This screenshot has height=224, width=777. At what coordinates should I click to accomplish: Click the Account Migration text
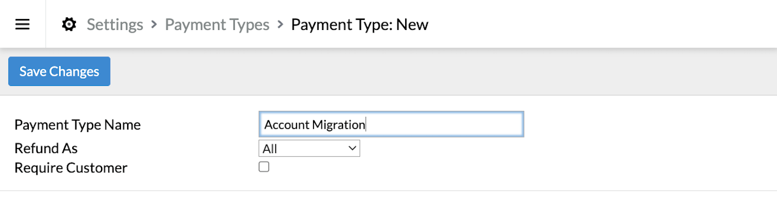coord(314,125)
